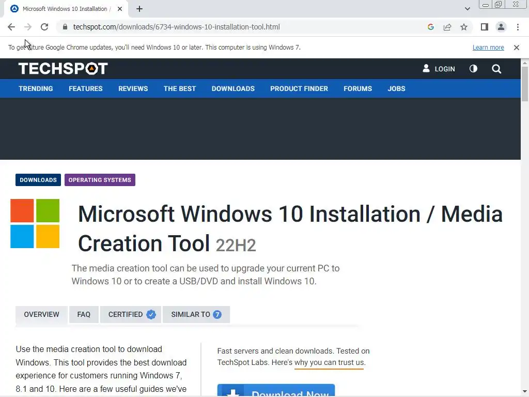Open a new tab with the plus button

point(139,9)
